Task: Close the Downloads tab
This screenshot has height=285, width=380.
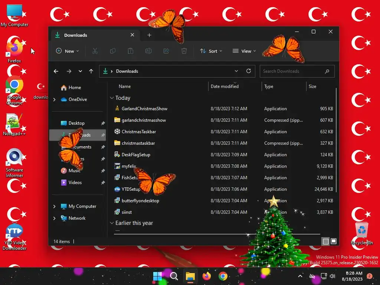Action: [132, 35]
